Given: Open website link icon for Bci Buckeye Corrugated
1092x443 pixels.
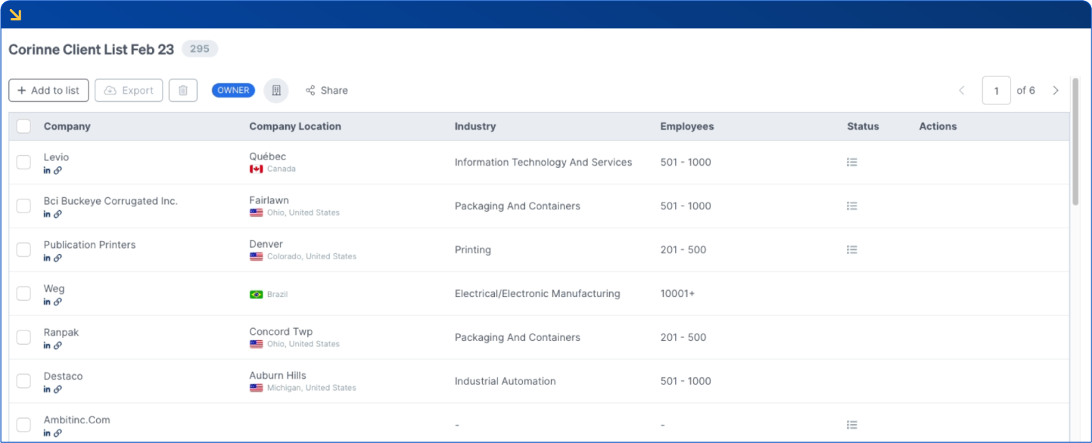Looking at the screenshot, I should (58, 215).
